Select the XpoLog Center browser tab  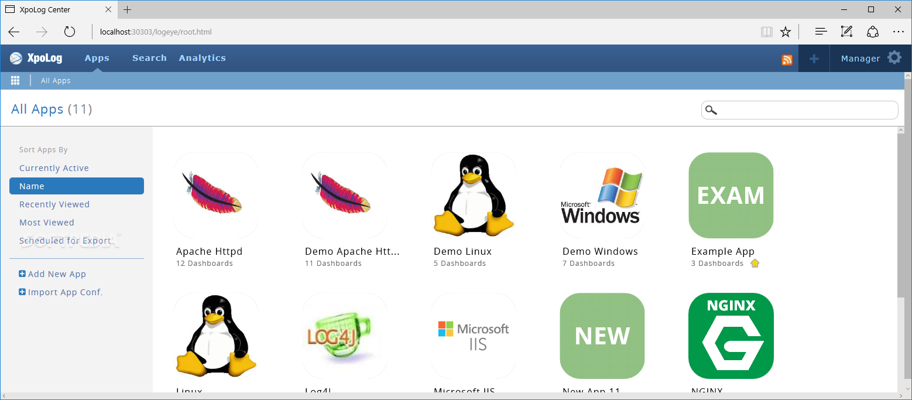59,9
